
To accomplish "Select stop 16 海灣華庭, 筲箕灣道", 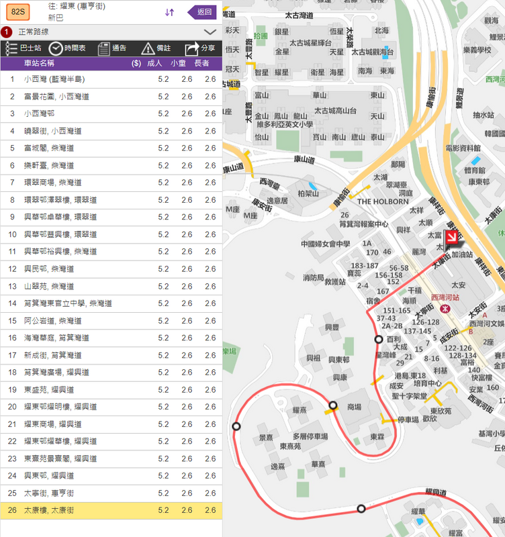I will pyautogui.click(x=111, y=338).
